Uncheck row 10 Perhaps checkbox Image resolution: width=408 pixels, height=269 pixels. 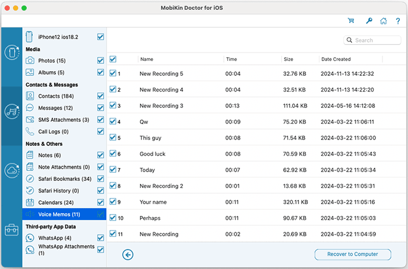112,218
